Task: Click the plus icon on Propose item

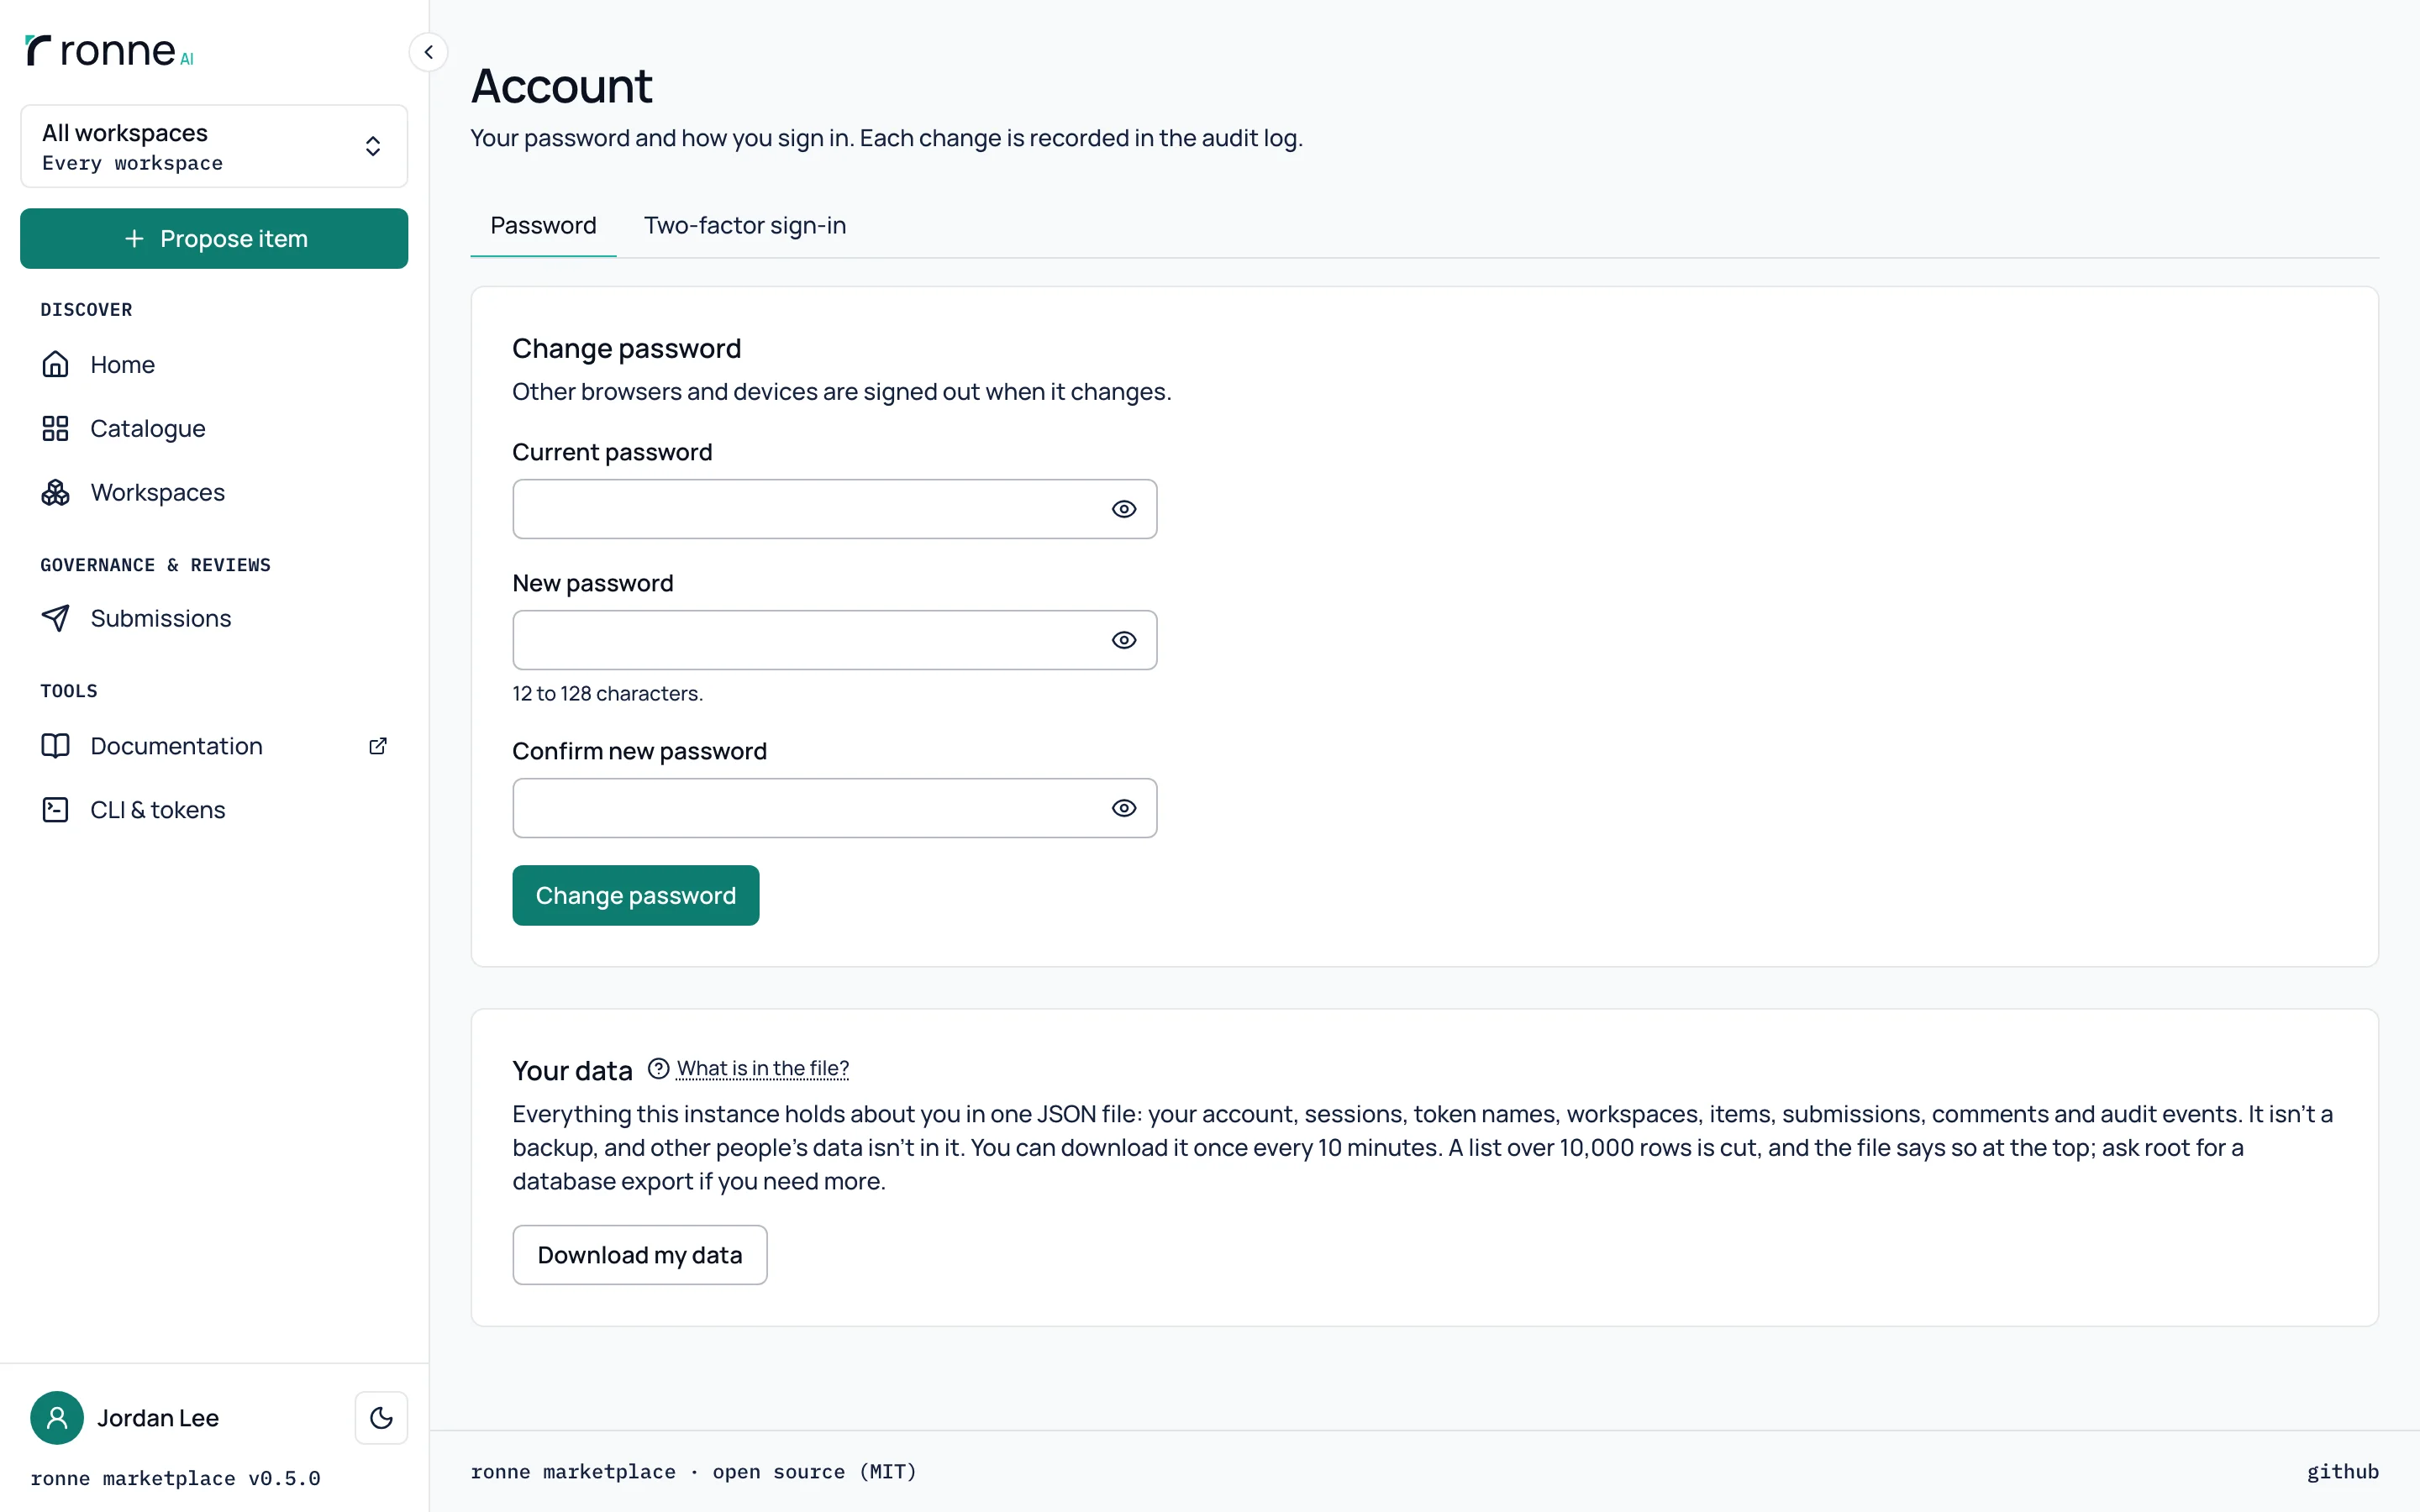Action: pyautogui.click(x=134, y=238)
